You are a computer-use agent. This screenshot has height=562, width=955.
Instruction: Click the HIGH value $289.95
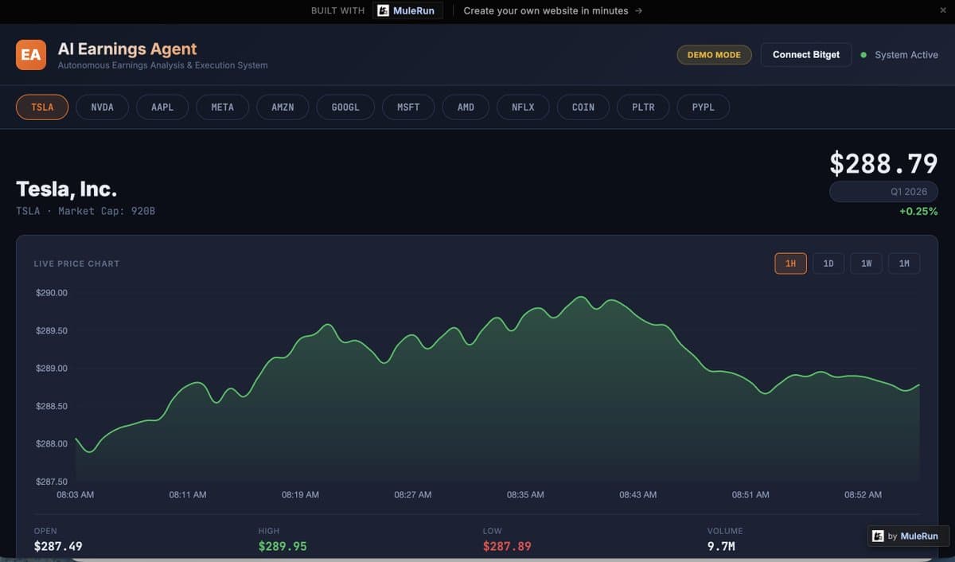pos(283,546)
